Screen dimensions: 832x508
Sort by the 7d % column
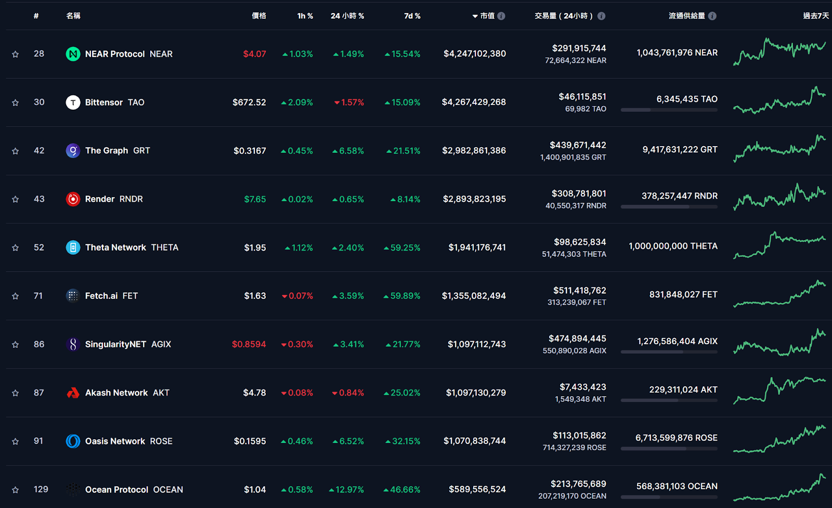tap(412, 16)
